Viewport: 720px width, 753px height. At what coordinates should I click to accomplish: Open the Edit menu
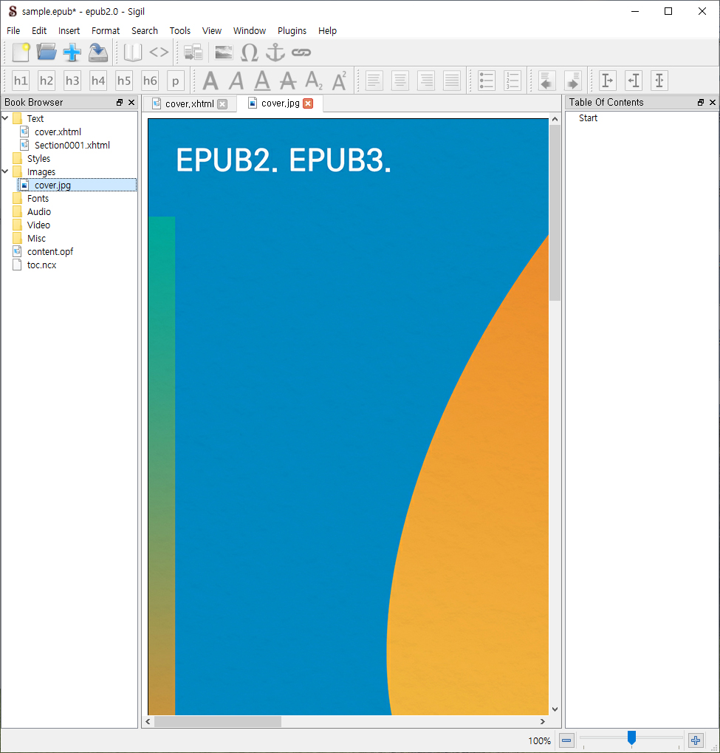(39, 31)
